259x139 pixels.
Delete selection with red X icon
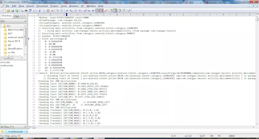click(52, 11)
